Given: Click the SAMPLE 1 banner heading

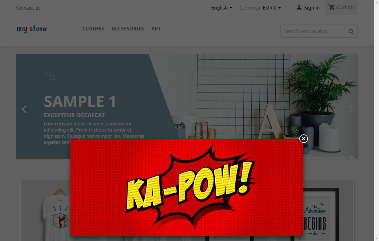Looking at the screenshot, I should tap(80, 101).
